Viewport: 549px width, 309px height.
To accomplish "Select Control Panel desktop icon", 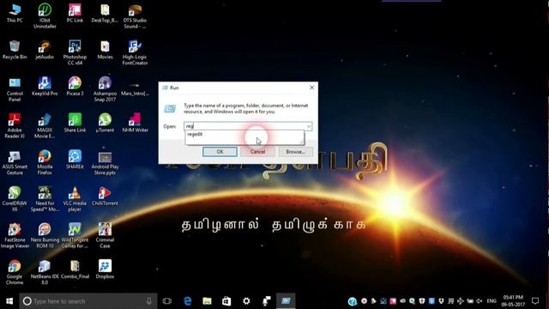I will (x=15, y=89).
